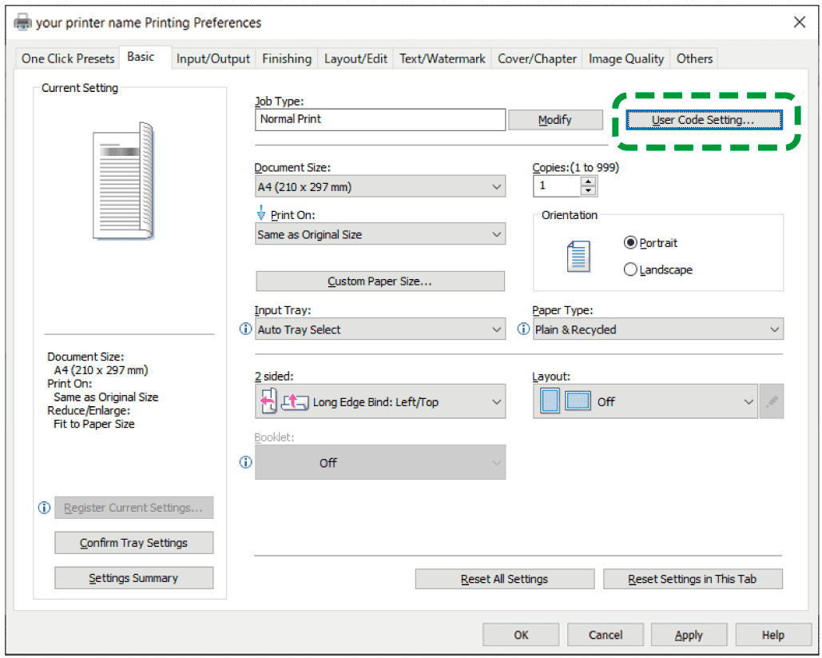Click the Job Type text field
The image size is (822, 658).
click(380, 119)
